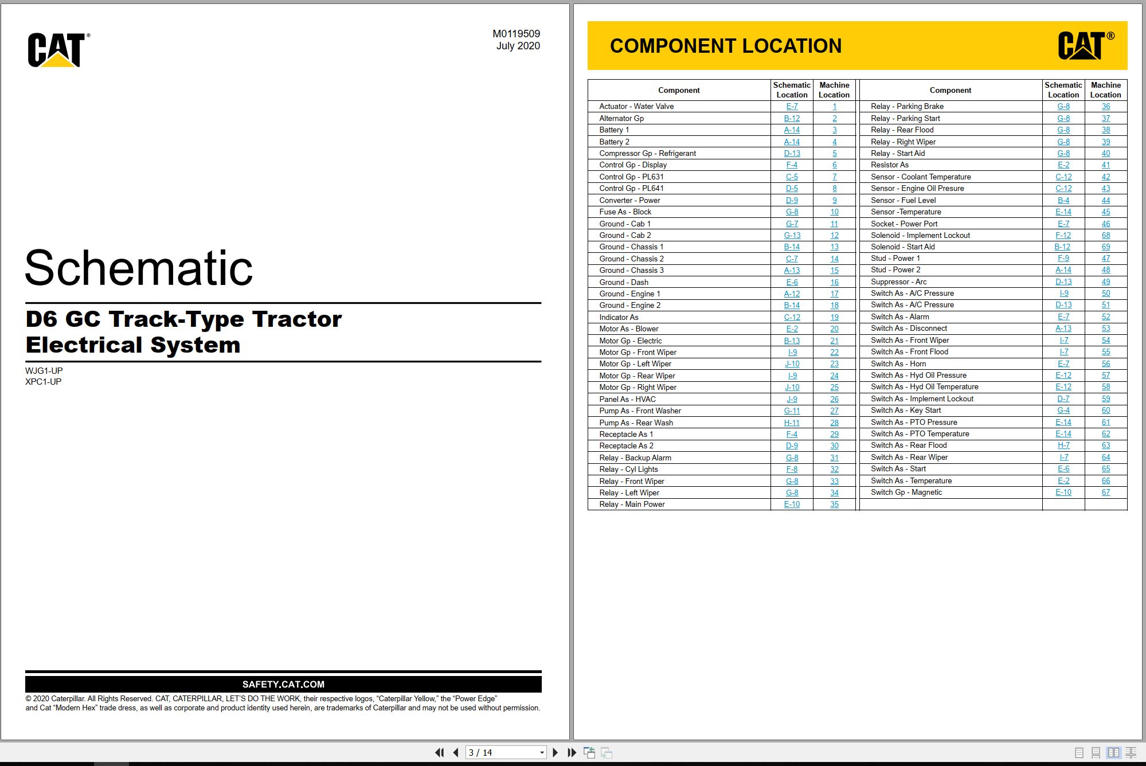
Task: Click machine location 30 for Receptacle As 2
Action: (834, 446)
